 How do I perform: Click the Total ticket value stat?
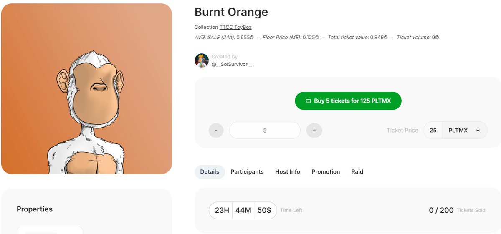358,38
